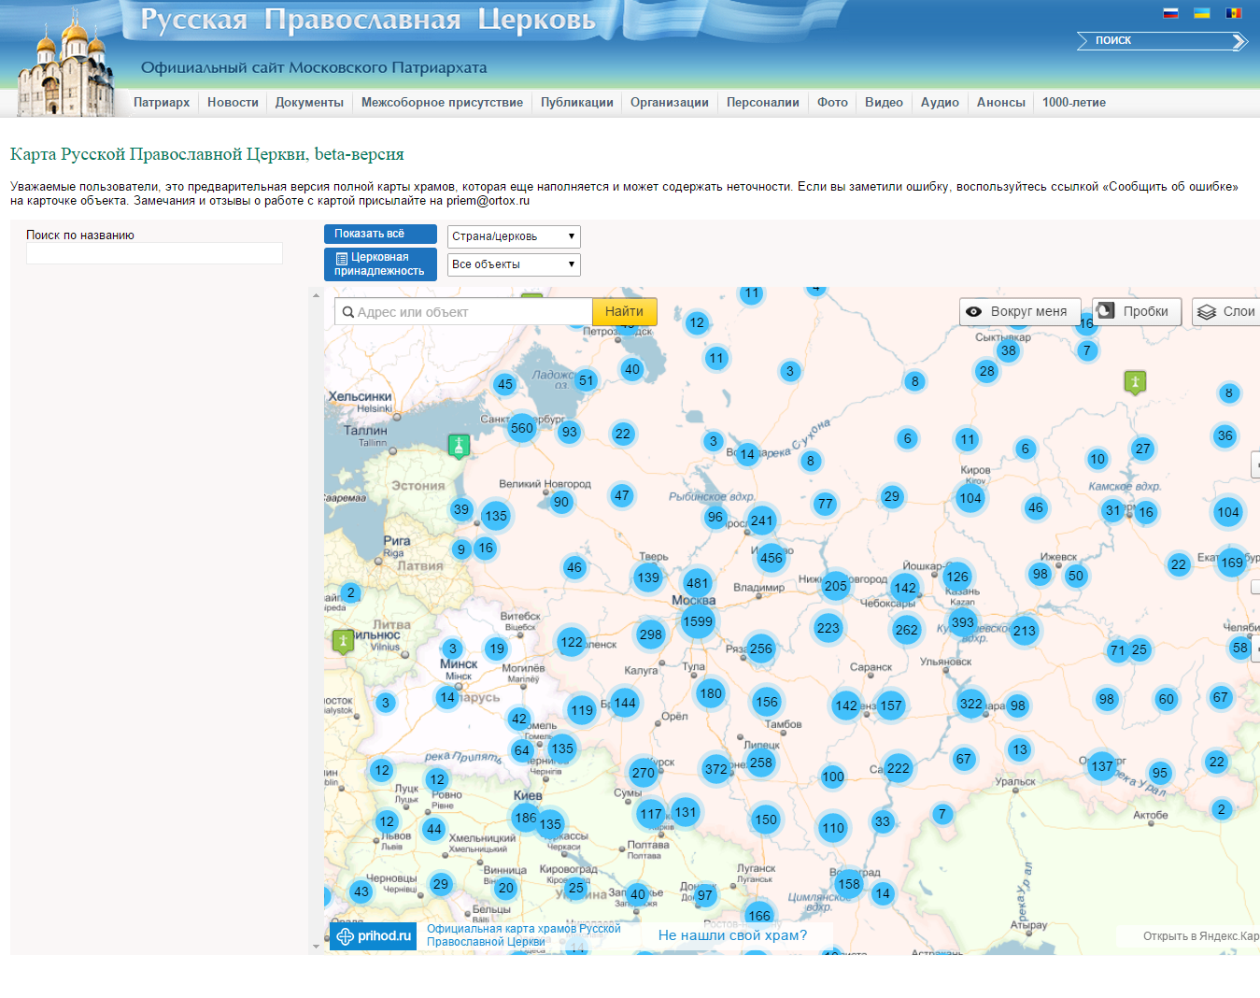Click the Не нашли свой храм? link

(x=732, y=935)
